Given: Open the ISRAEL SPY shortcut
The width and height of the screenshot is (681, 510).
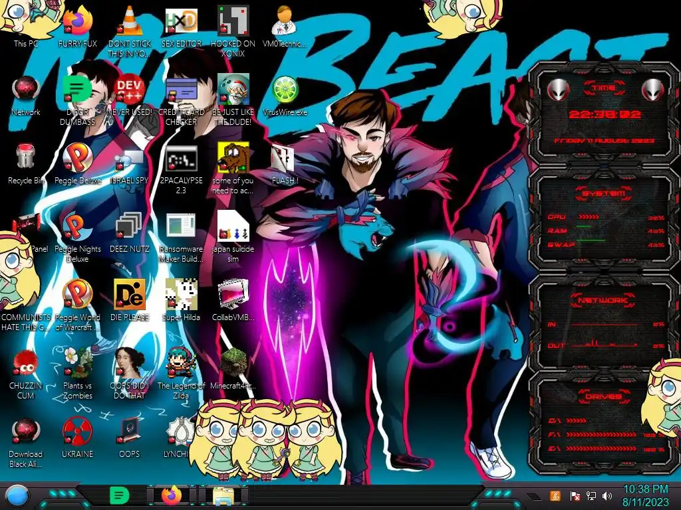Looking at the screenshot, I should (130, 164).
